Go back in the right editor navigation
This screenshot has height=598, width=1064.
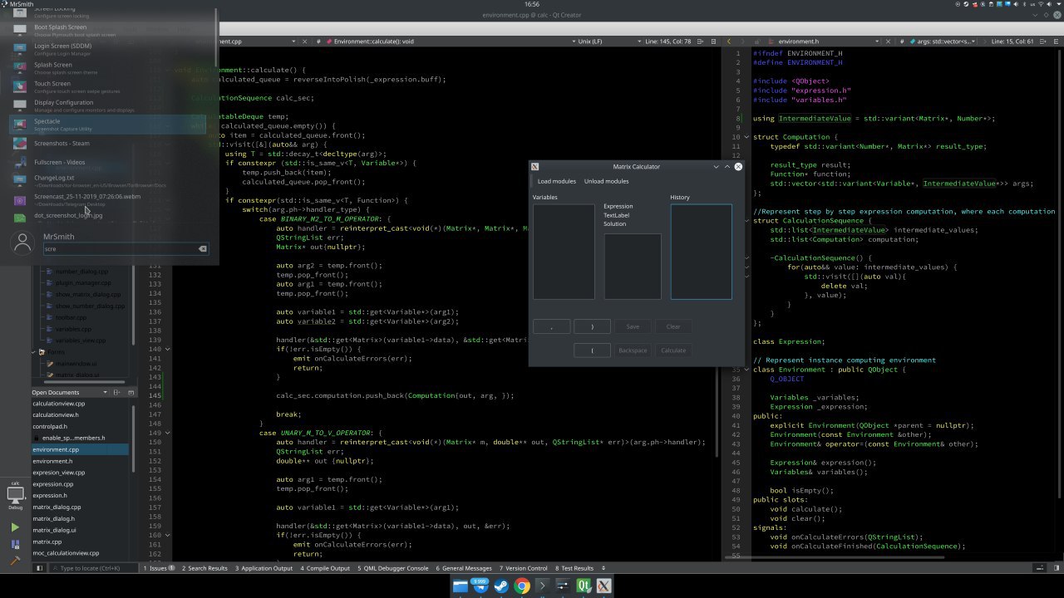(729, 41)
